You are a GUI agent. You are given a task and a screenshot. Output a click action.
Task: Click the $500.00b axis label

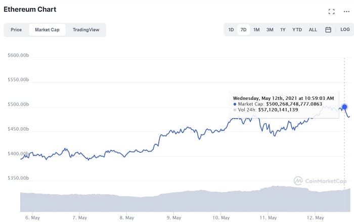pyautogui.click(x=18, y=104)
